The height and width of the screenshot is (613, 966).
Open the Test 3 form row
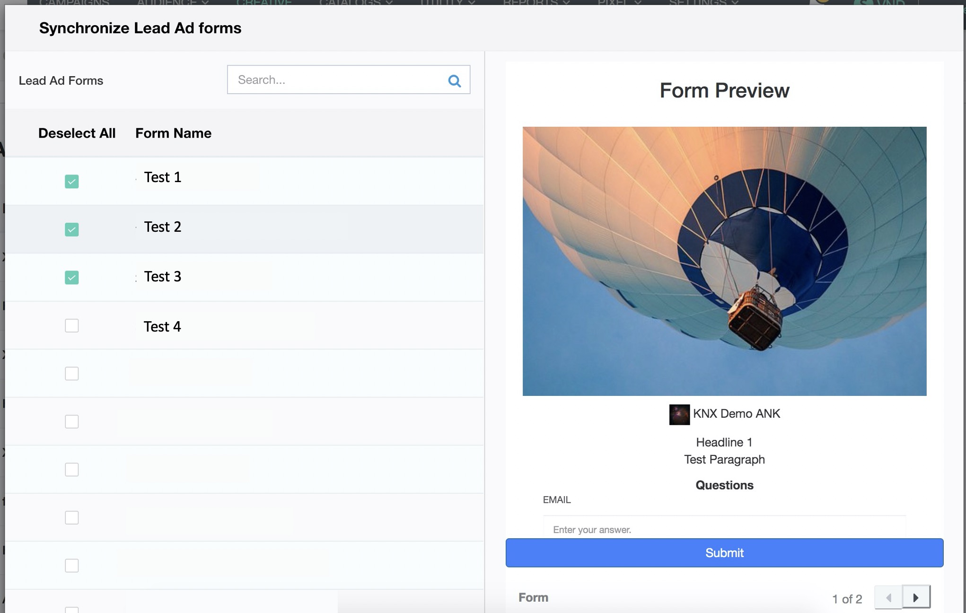pyautogui.click(x=163, y=277)
